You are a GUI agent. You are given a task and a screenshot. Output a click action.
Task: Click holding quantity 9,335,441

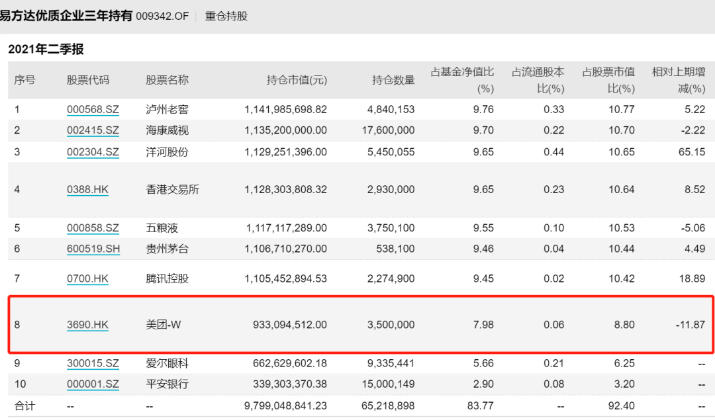[x=391, y=363]
